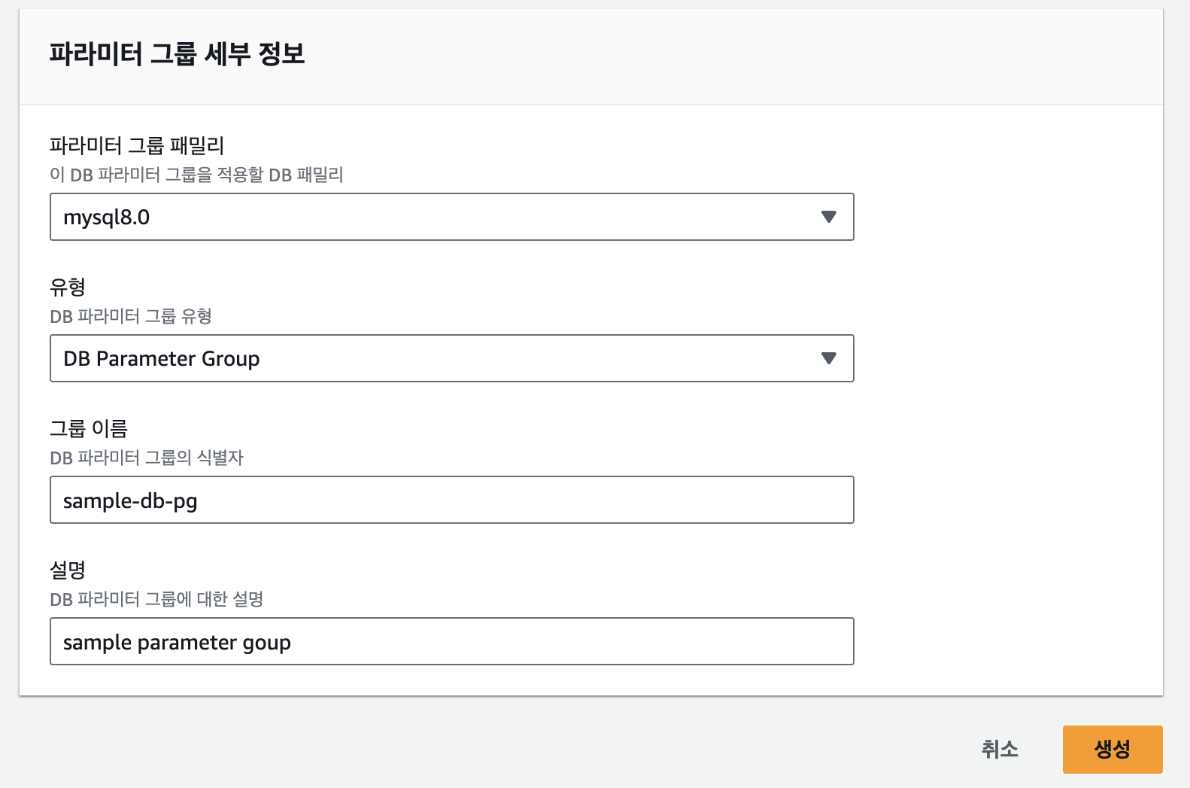Click helper text 이 DB 파라미터 그룹을 적용할 DB 패밀리
This screenshot has width=1190, height=788.
[x=196, y=175]
